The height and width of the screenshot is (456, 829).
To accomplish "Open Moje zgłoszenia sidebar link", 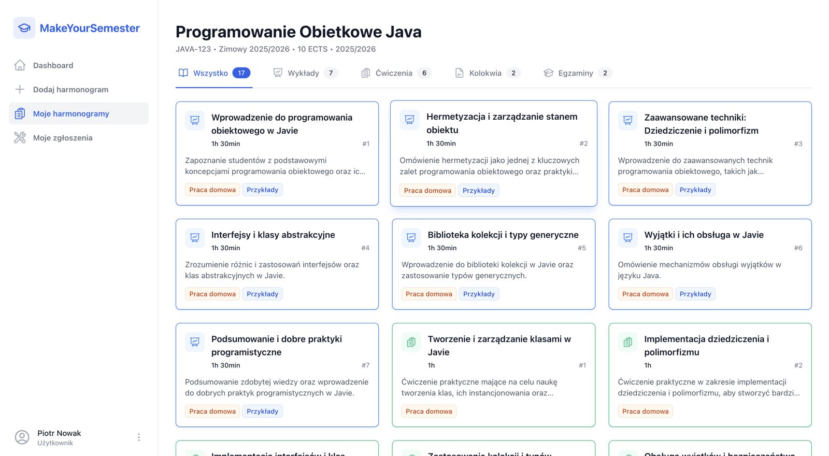I will click(x=63, y=138).
